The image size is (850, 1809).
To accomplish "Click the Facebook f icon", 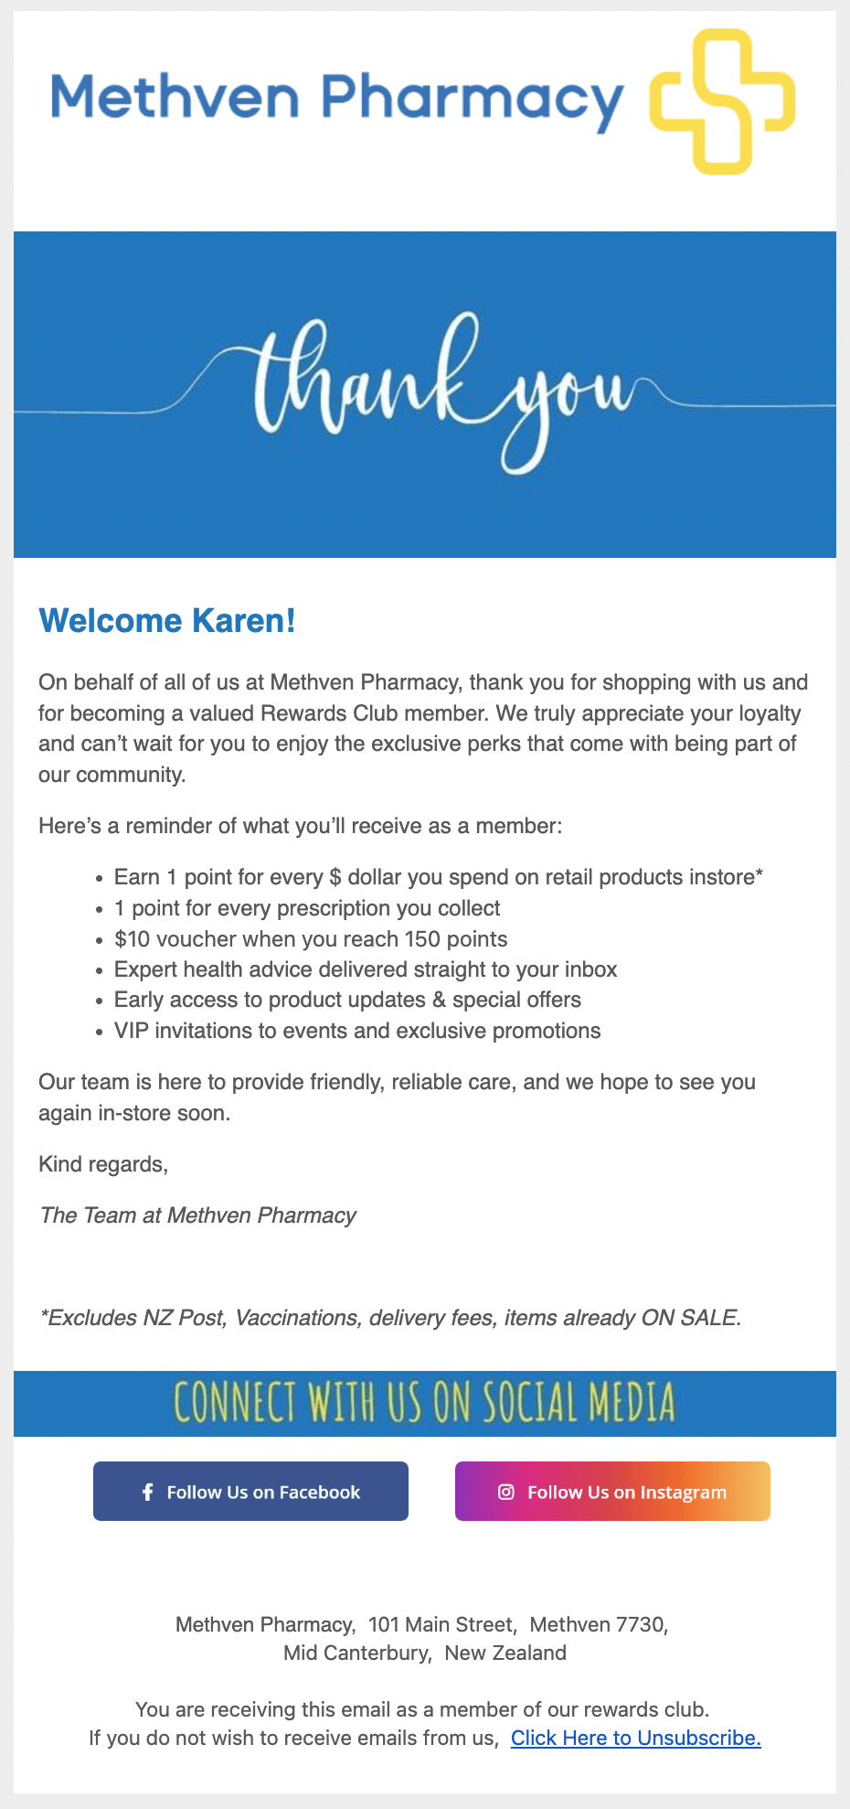I will click(147, 1492).
